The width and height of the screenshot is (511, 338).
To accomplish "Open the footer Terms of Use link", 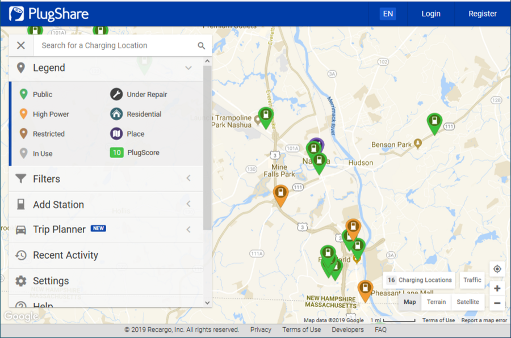I will pos(301,330).
